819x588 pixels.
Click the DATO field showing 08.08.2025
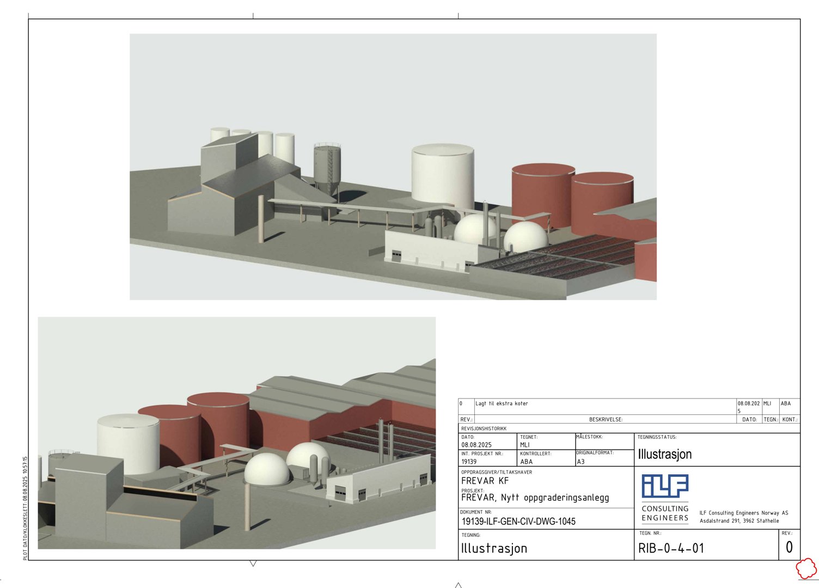(476, 445)
